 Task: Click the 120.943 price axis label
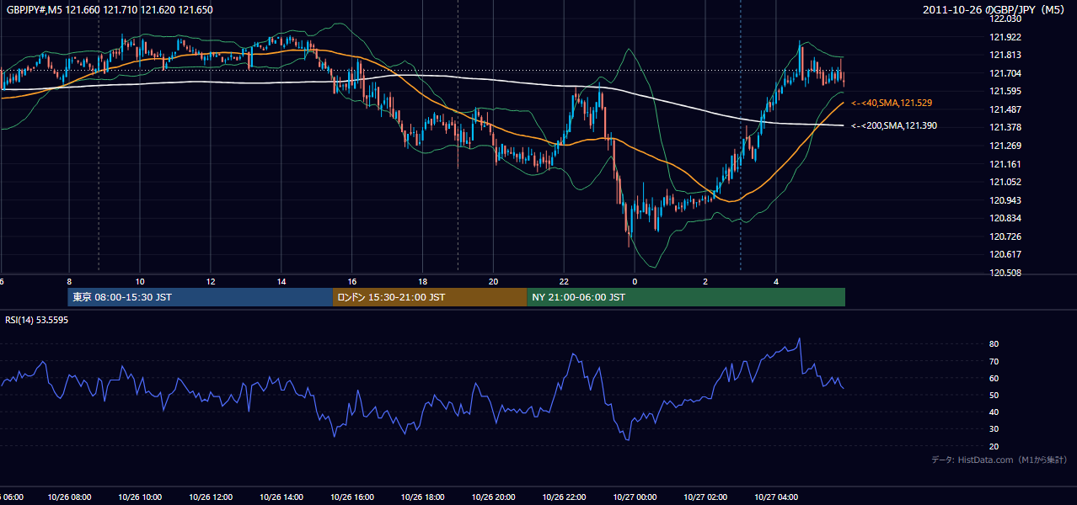pyautogui.click(x=1005, y=200)
